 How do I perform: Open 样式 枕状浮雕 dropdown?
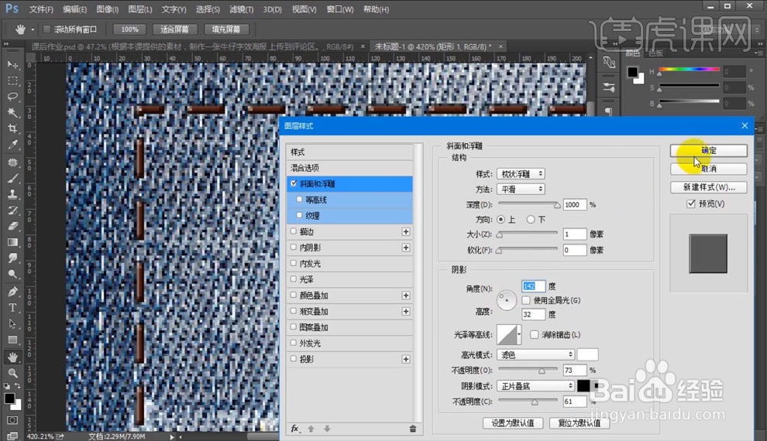pos(521,174)
